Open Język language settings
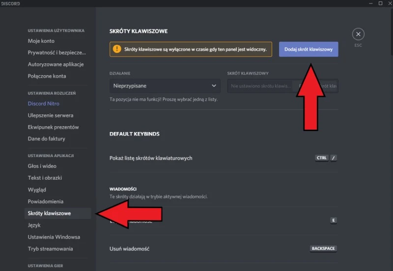 [34, 225]
